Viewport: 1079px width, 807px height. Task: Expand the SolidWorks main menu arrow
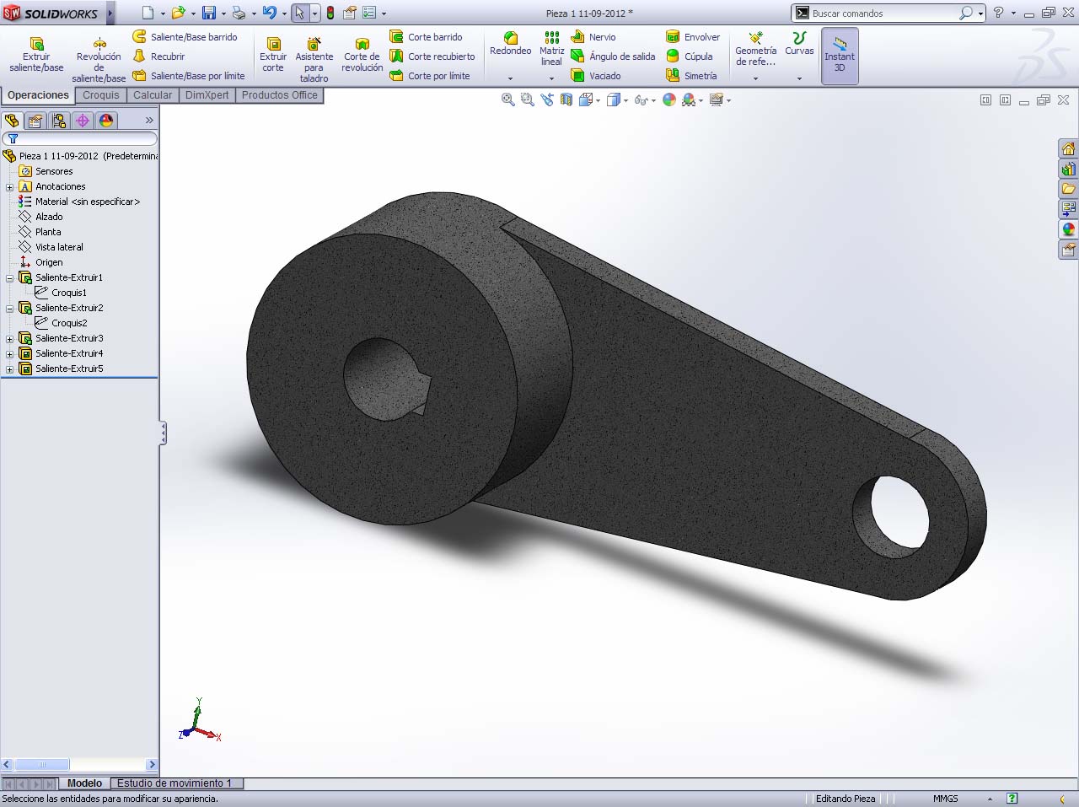click(x=110, y=13)
